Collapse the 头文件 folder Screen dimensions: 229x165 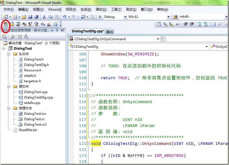[x=9, y=54]
